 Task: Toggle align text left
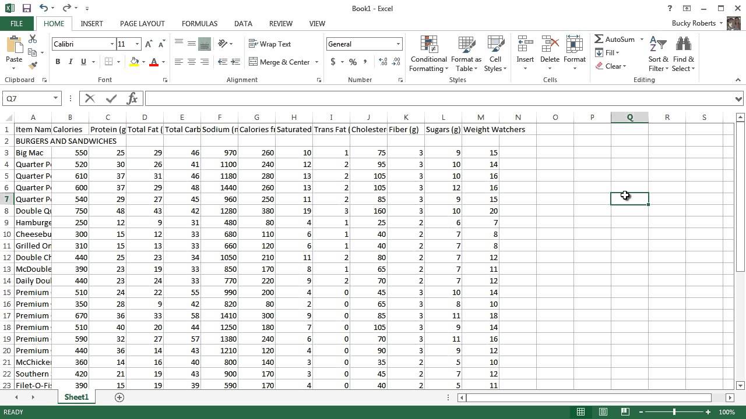(179, 62)
